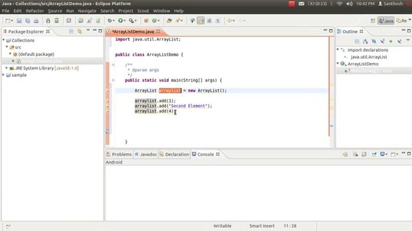Collapse the Collections project node

[4, 40]
